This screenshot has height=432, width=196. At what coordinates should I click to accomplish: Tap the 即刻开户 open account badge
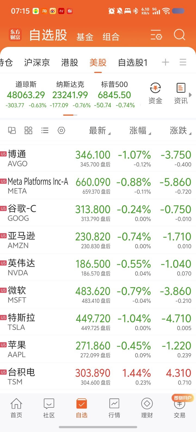coord(183,398)
